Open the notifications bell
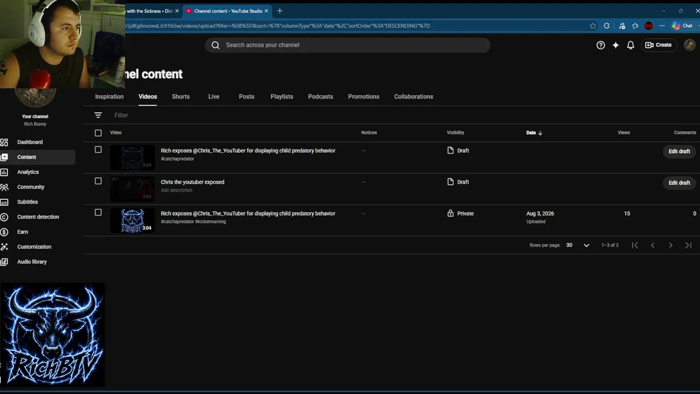This screenshot has width=700, height=394. click(x=631, y=45)
